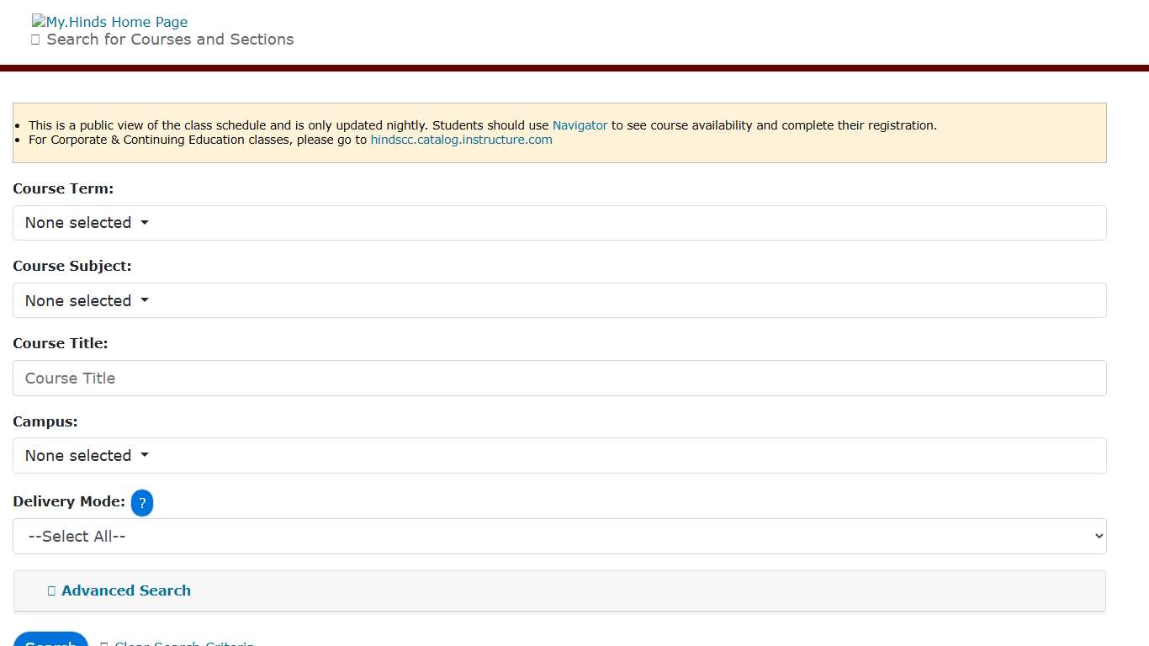
Task: Click the caret arrow on the Course Term dropdown
Action: 144,223
